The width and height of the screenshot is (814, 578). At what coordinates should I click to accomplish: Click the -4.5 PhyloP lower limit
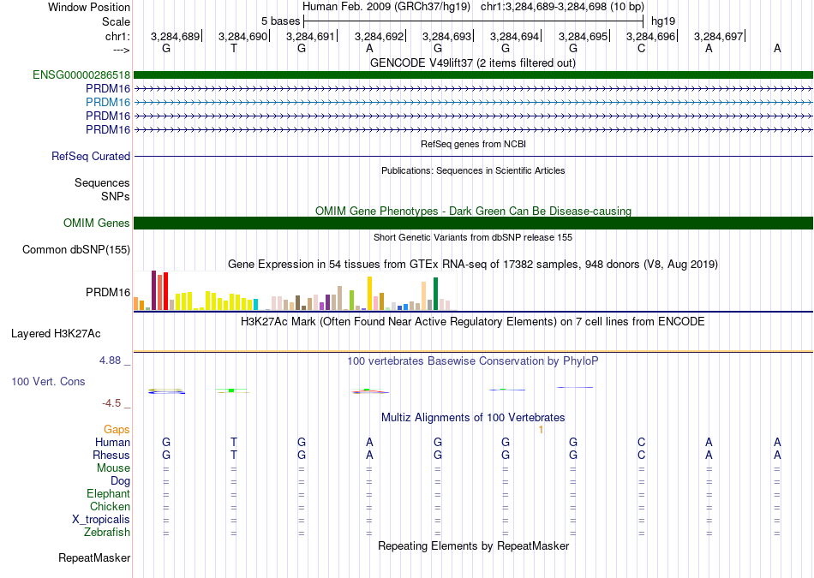[x=111, y=403]
